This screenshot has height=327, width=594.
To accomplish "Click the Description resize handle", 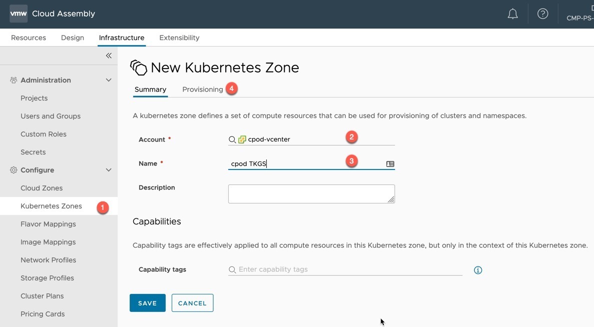I will (x=391, y=199).
